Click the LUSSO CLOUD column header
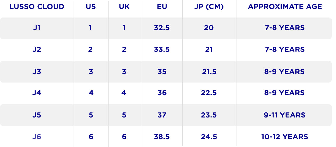 (x=37, y=7)
